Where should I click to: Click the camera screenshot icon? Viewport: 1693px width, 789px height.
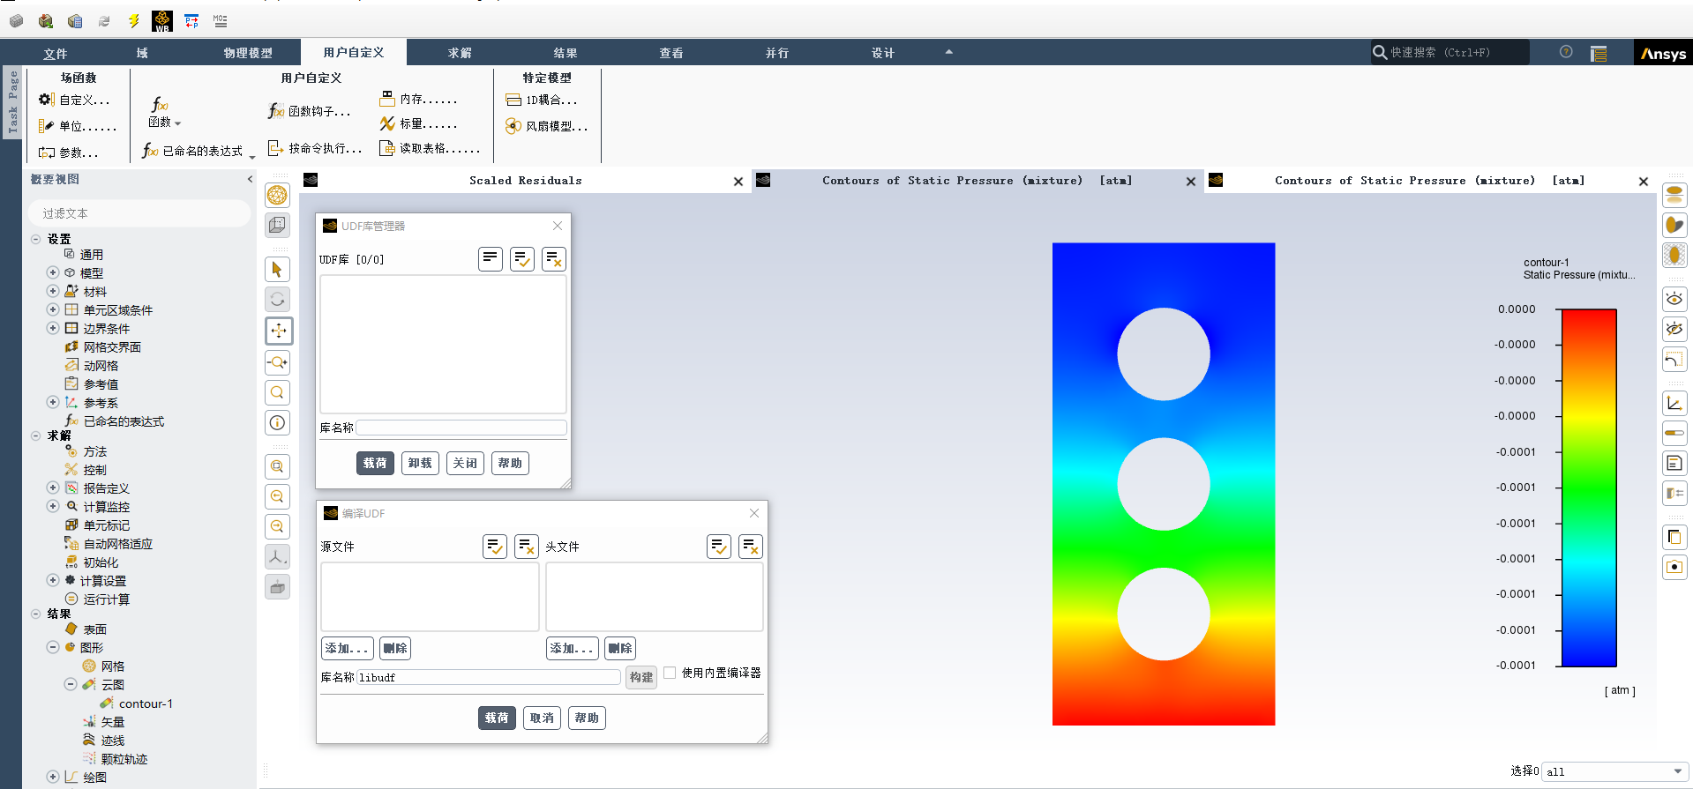[x=1674, y=567]
